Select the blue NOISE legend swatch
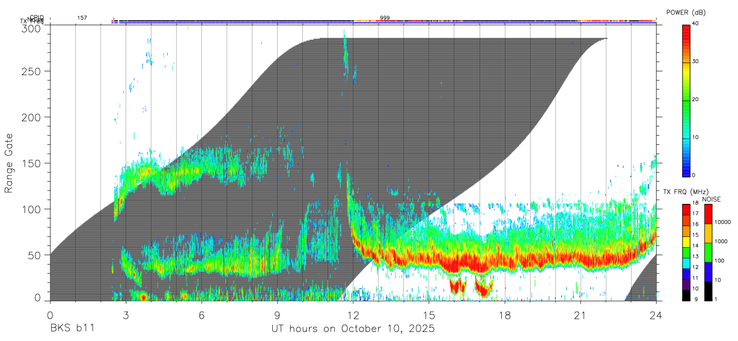This screenshot has height=341, width=738. [x=707, y=271]
